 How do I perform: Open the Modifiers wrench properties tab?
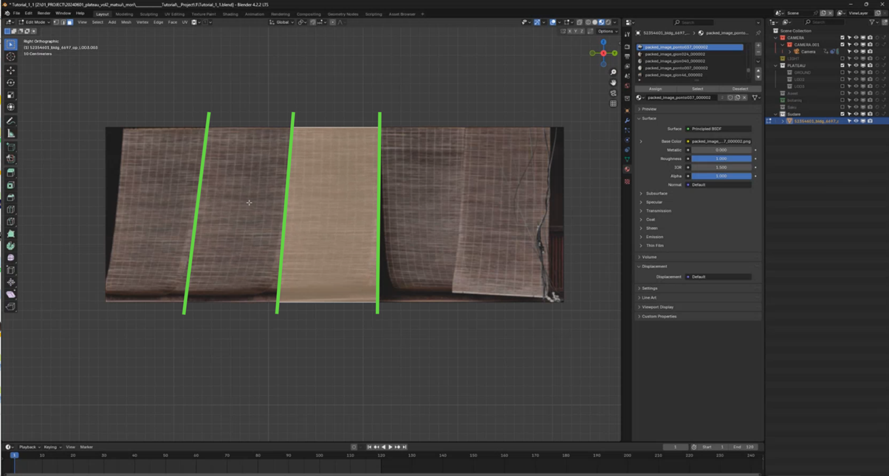pos(627,120)
